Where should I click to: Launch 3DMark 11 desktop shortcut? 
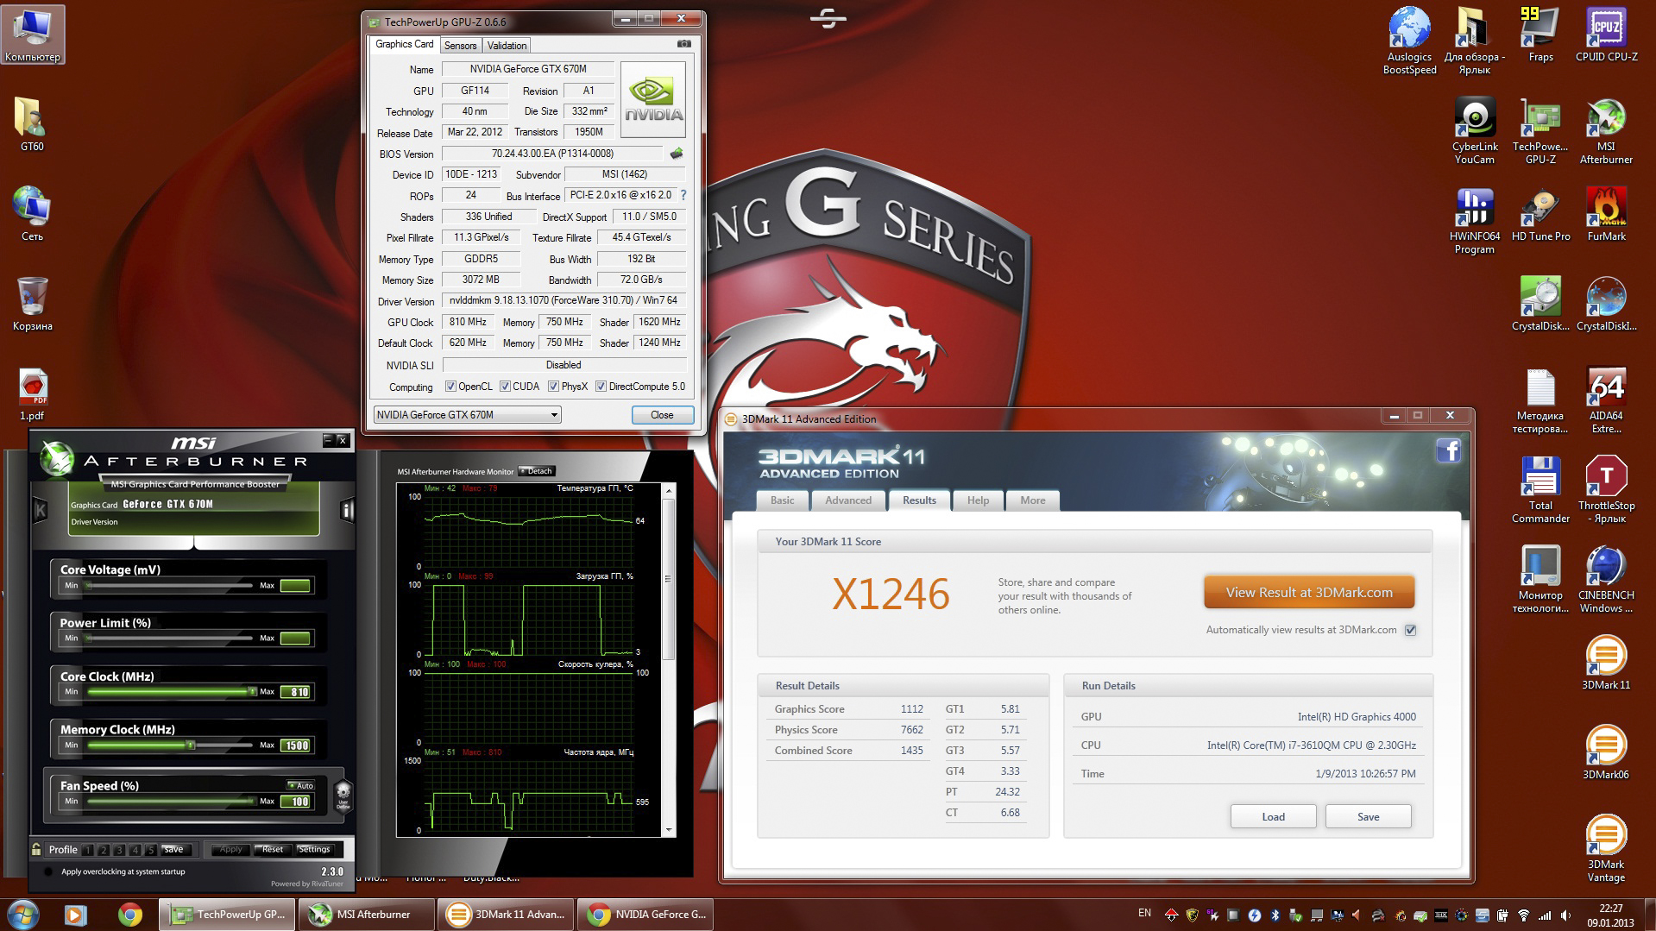click(x=1606, y=662)
